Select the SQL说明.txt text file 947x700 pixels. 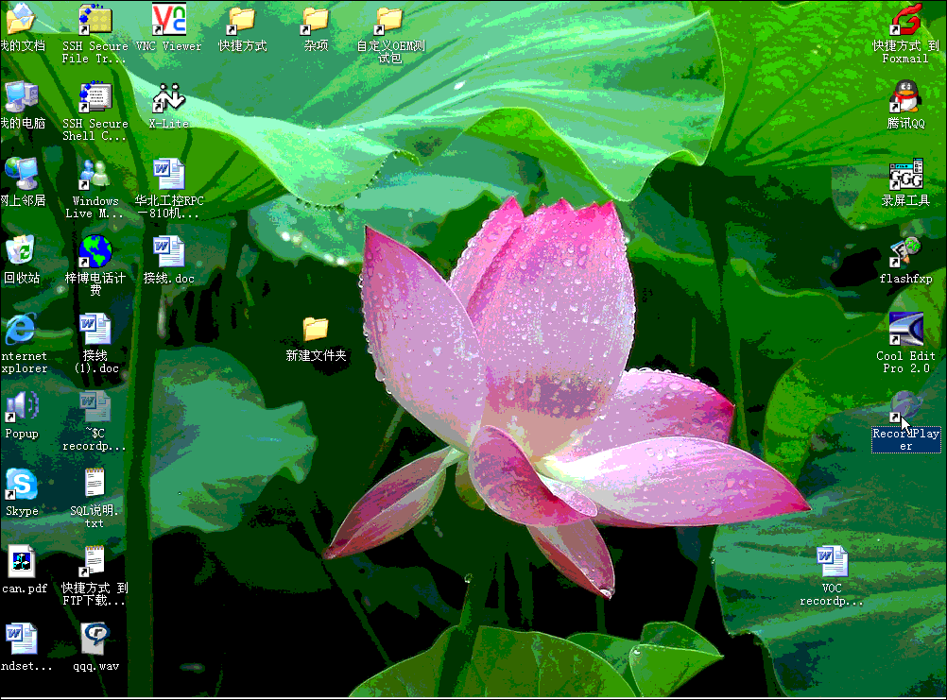pyautogui.click(x=95, y=486)
